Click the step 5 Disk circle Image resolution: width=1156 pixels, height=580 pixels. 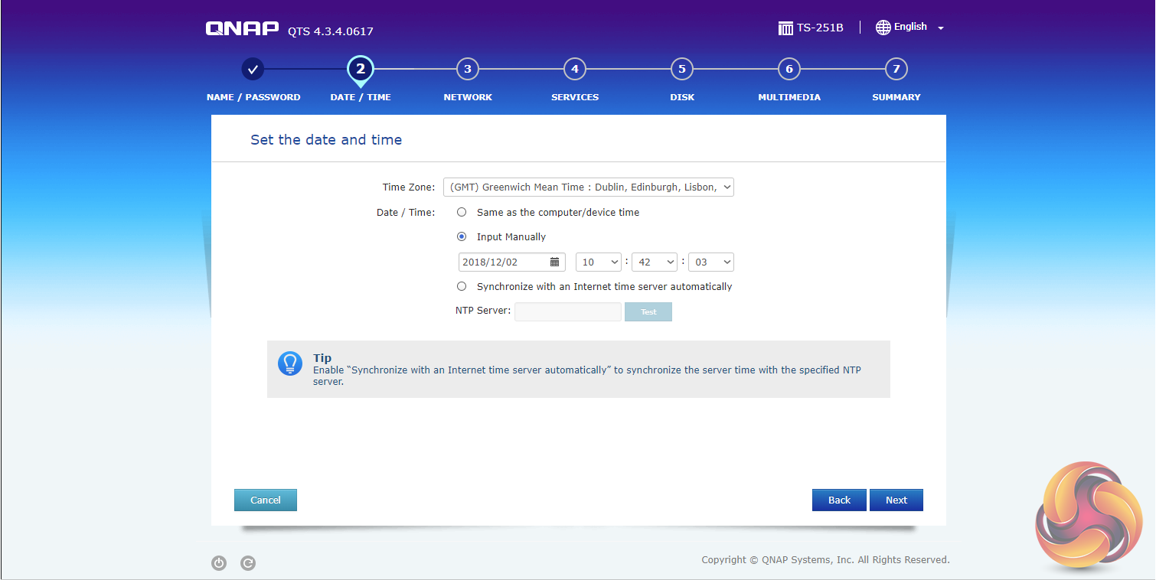682,70
